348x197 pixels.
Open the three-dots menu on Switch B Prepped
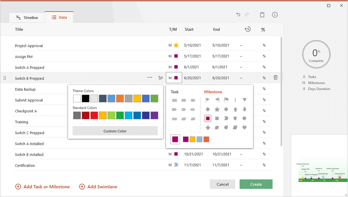(x=150, y=78)
